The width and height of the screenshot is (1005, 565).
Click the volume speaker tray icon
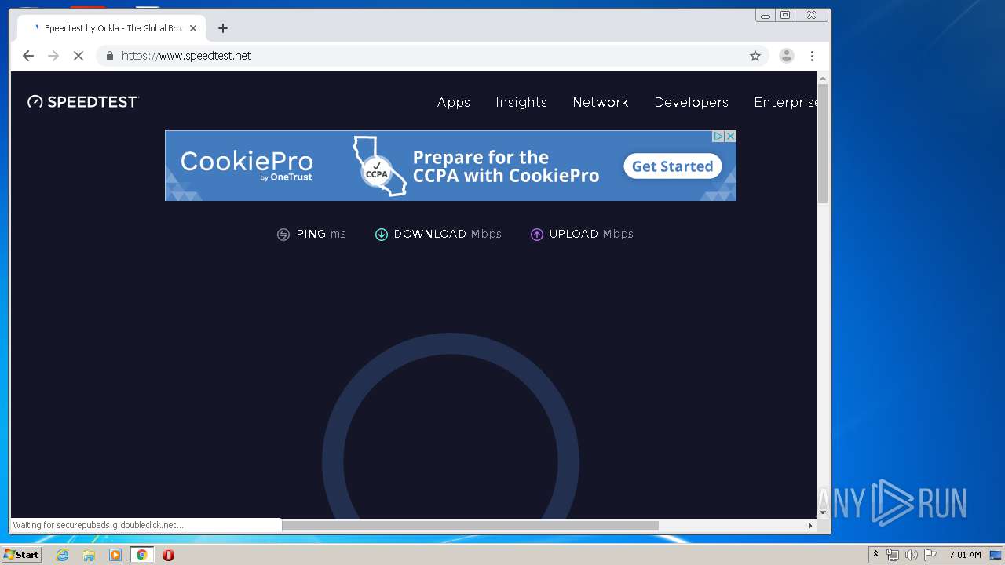(x=912, y=555)
